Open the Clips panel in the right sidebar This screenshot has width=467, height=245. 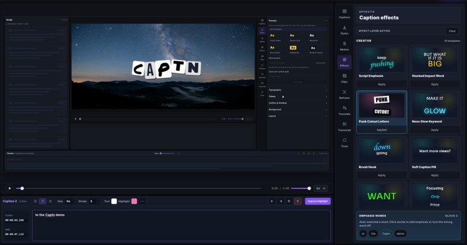pos(344,79)
